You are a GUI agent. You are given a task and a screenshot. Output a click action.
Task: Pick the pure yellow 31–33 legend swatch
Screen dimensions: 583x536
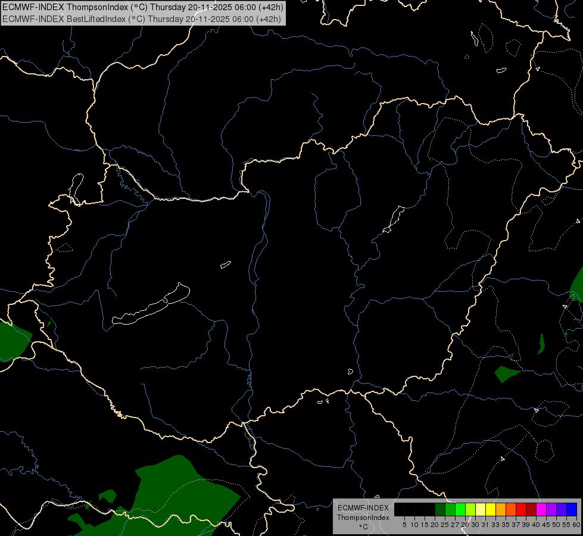pos(491,509)
